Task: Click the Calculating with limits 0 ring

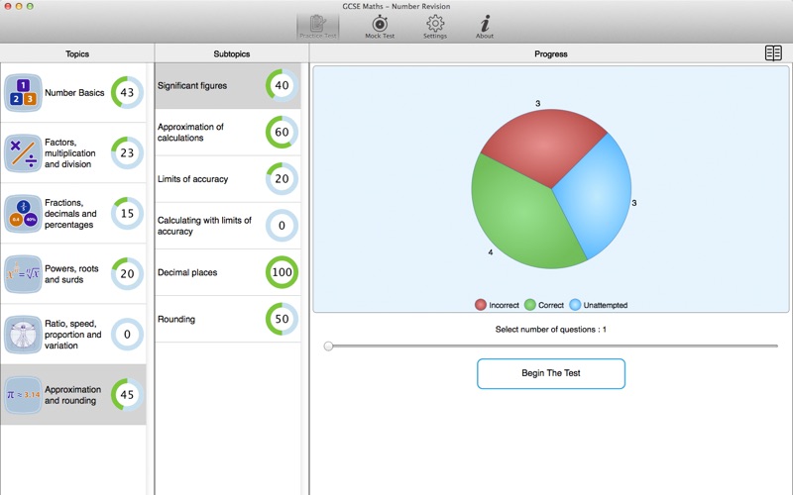Action: tap(282, 226)
